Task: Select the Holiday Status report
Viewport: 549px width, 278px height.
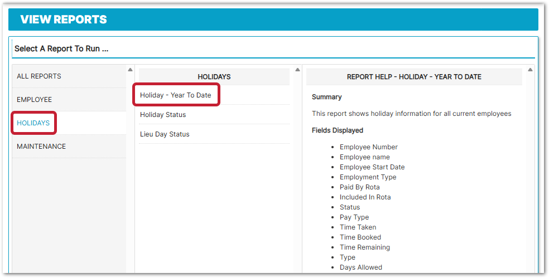Action: [163, 115]
